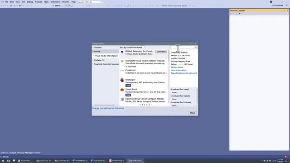Open the View menu

(18, 2)
